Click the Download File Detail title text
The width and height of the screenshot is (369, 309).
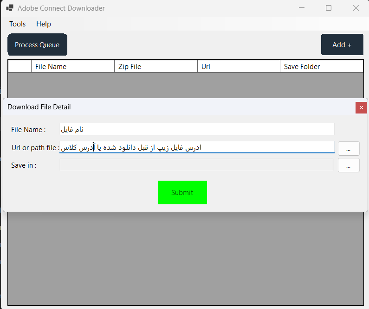coord(39,107)
